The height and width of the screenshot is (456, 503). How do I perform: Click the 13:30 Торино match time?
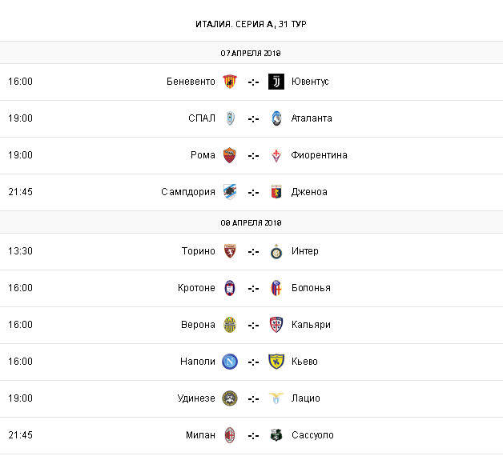pos(20,251)
